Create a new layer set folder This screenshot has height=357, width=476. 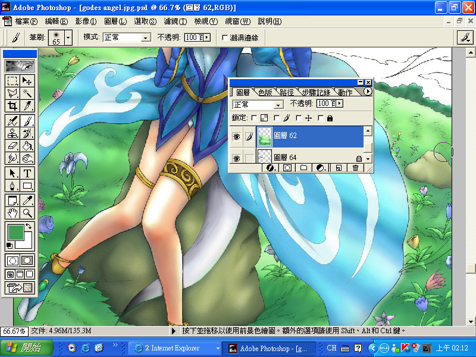[303, 168]
